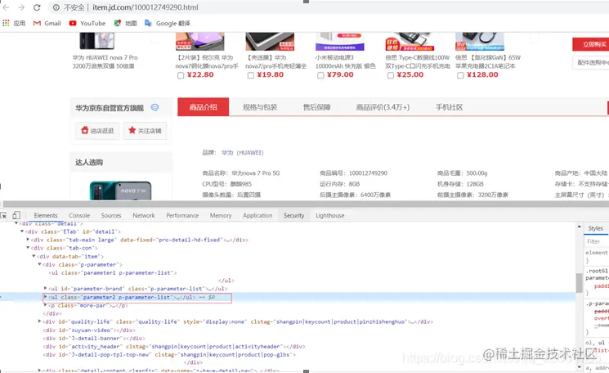Collapse the div class tab-con node
This screenshot has width=609, height=373.
28,248
